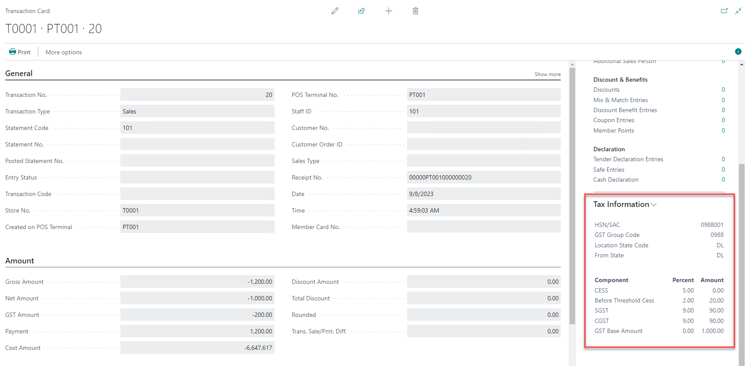The image size is (745, 366).
Task: Click Show more in General section
Action: (547, 74)
